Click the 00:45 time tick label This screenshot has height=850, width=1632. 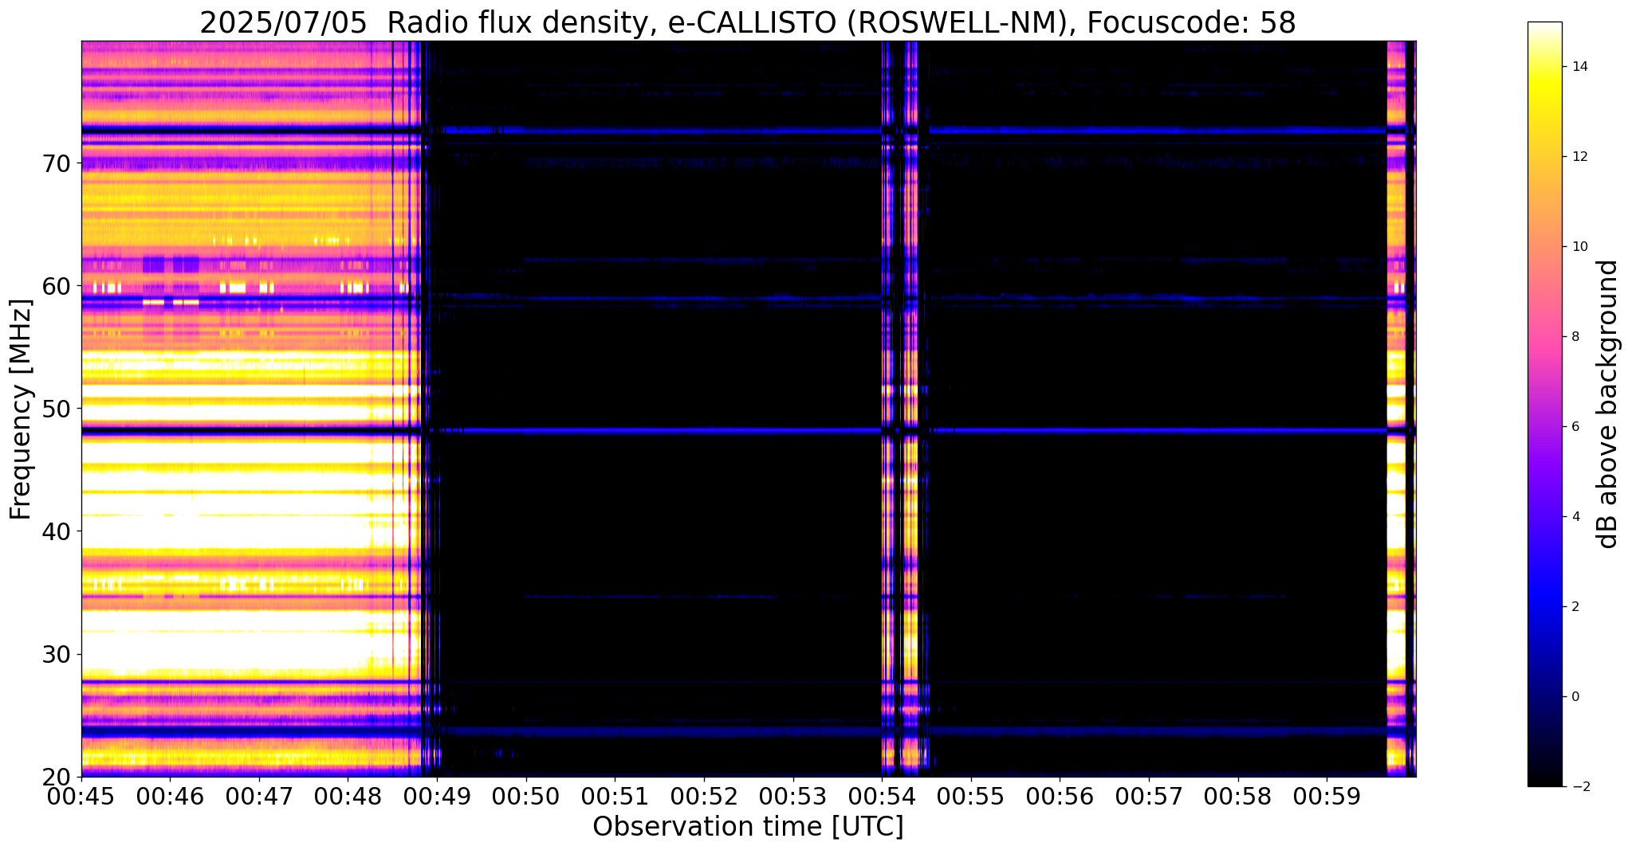81,796
